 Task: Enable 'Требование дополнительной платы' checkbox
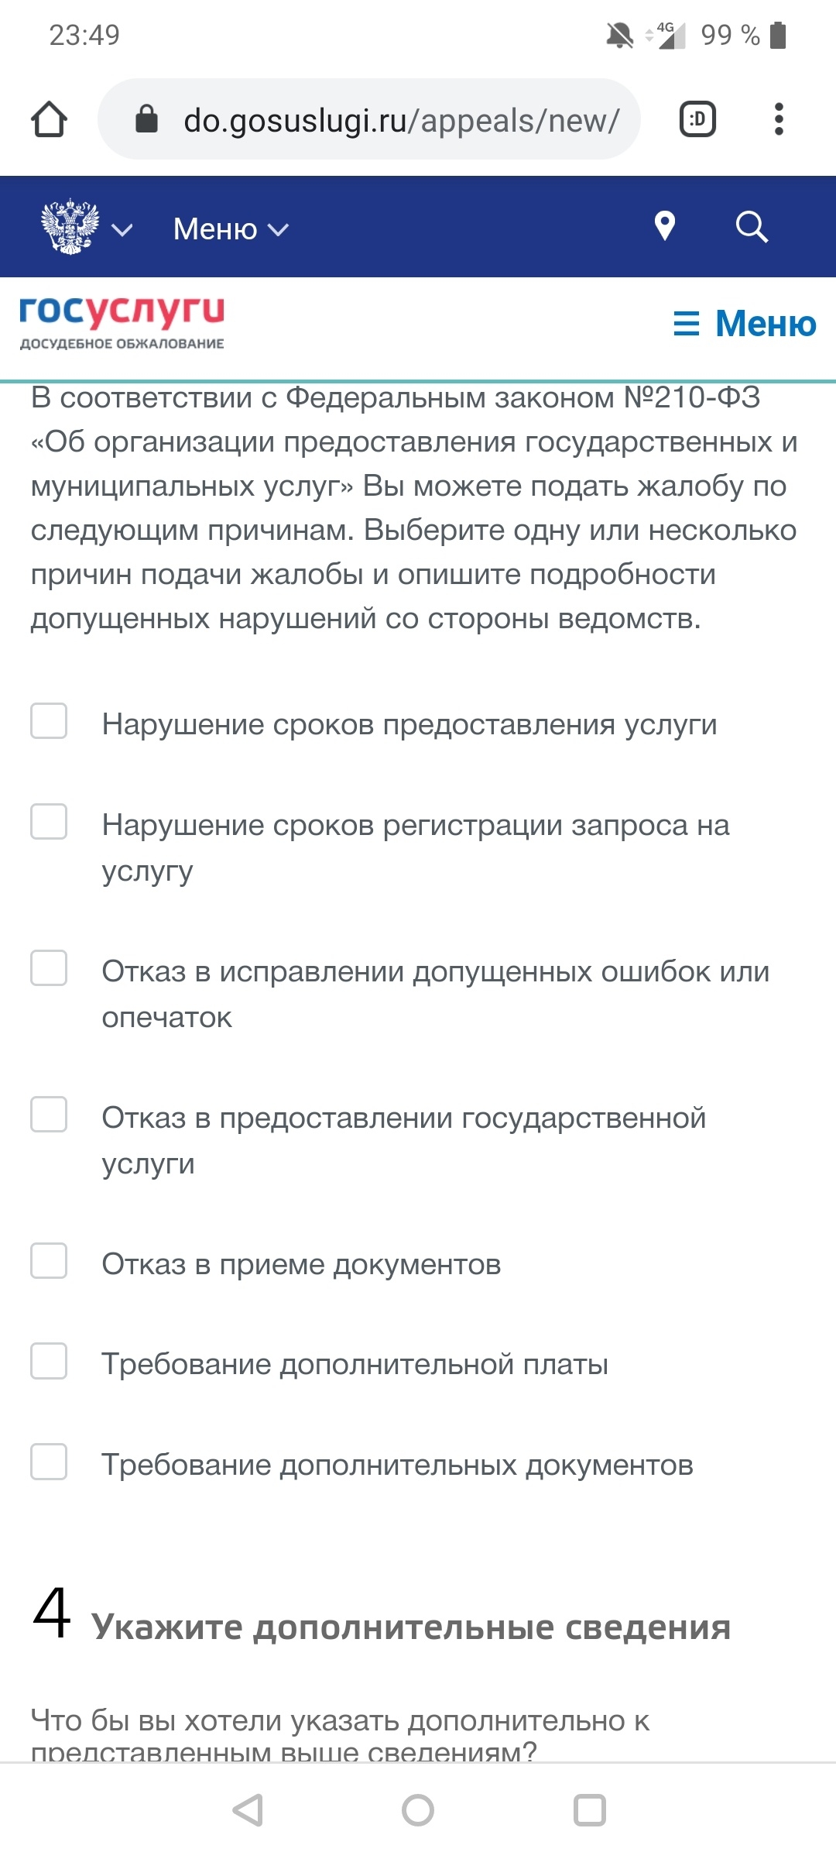point(49,1361)
